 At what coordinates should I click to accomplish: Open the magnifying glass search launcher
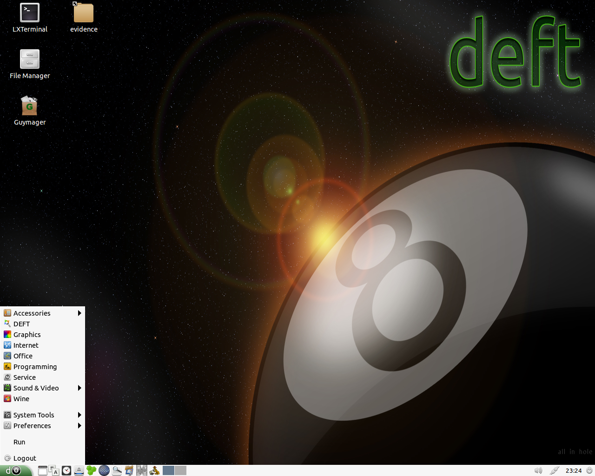pyautogui.click(x=117, y=470)
